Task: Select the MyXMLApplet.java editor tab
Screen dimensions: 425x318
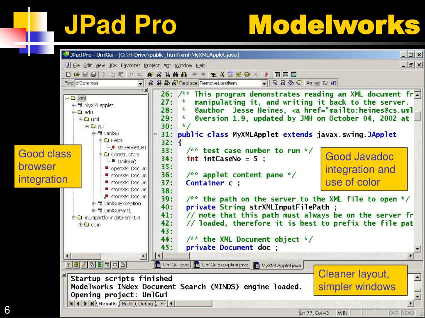Action: point(278,265)
